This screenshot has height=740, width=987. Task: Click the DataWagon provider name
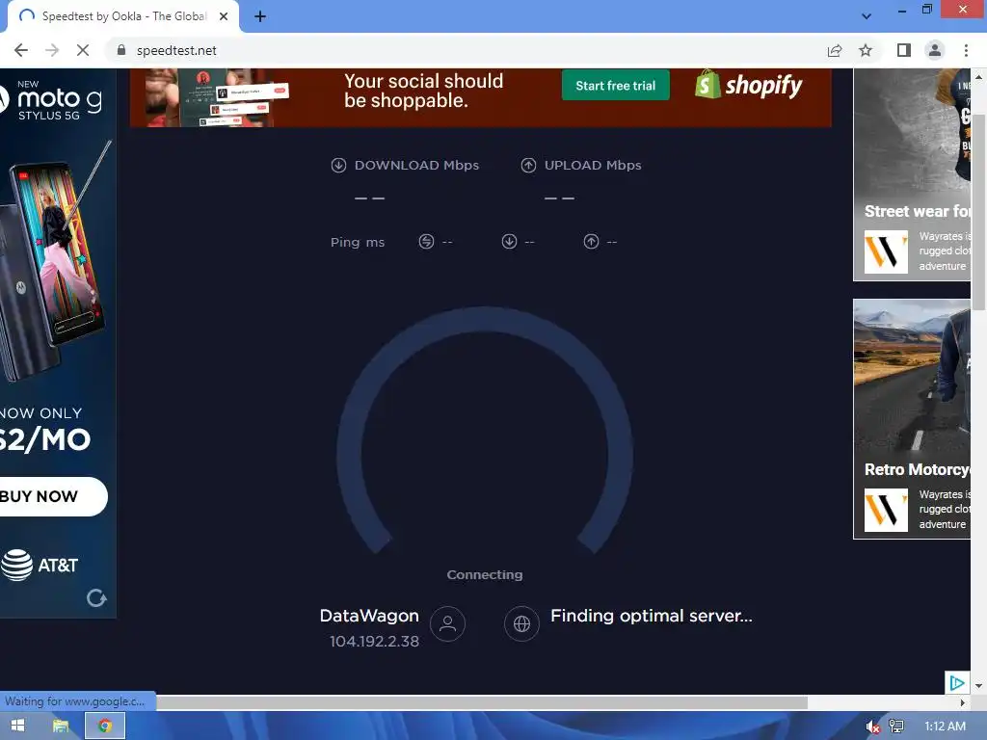coord(369,616)
